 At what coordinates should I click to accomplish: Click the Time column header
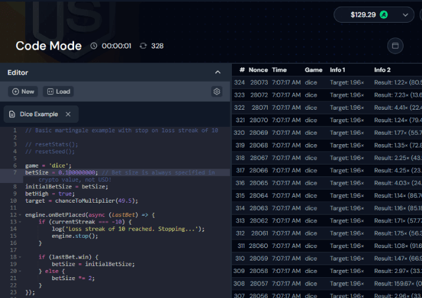(279, 70)
